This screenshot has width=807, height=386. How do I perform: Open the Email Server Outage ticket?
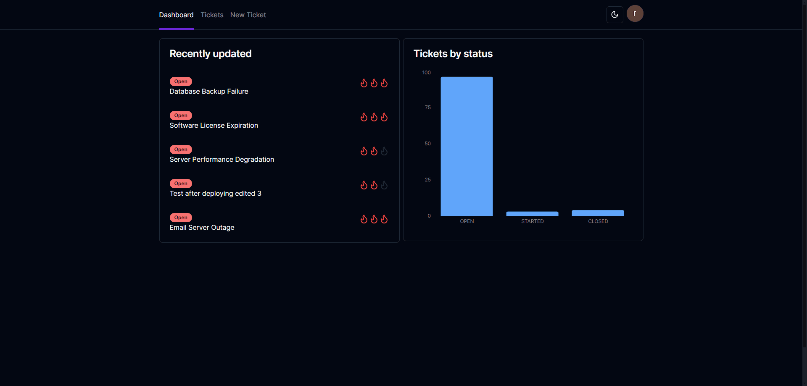coord(202,228)
